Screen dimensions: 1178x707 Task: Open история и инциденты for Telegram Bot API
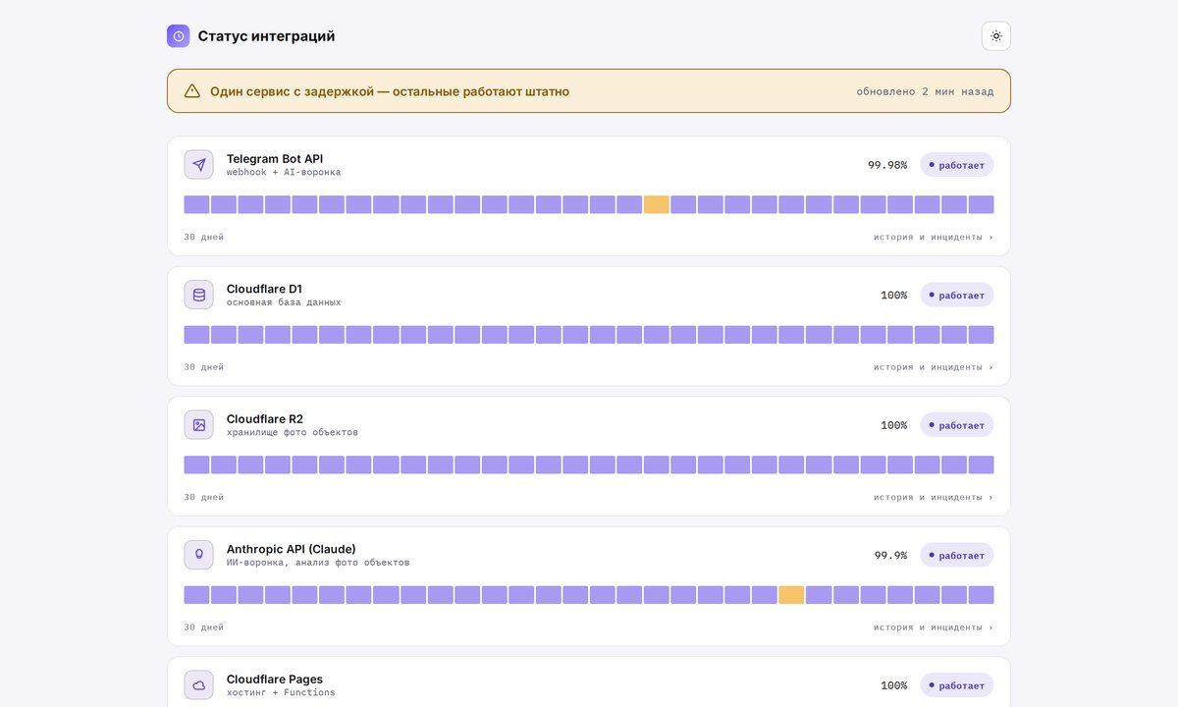934,237
